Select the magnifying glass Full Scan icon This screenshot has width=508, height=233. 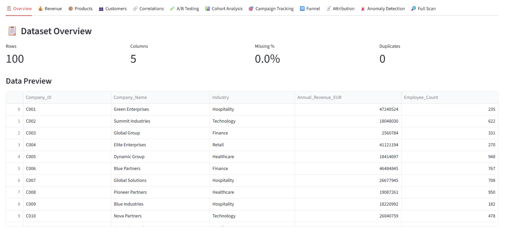click(414, 8)
